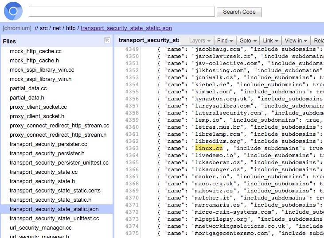The image size is (324, 238).
Task: Navigate to net breadcrumb folder
Action: tap(57, 28)
